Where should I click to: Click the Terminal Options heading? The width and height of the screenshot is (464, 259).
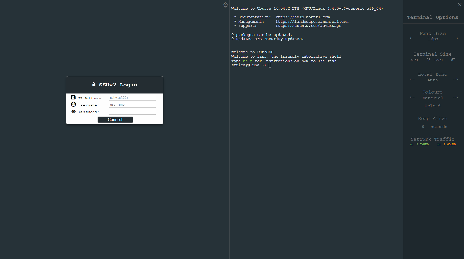[x=432, y=17]
